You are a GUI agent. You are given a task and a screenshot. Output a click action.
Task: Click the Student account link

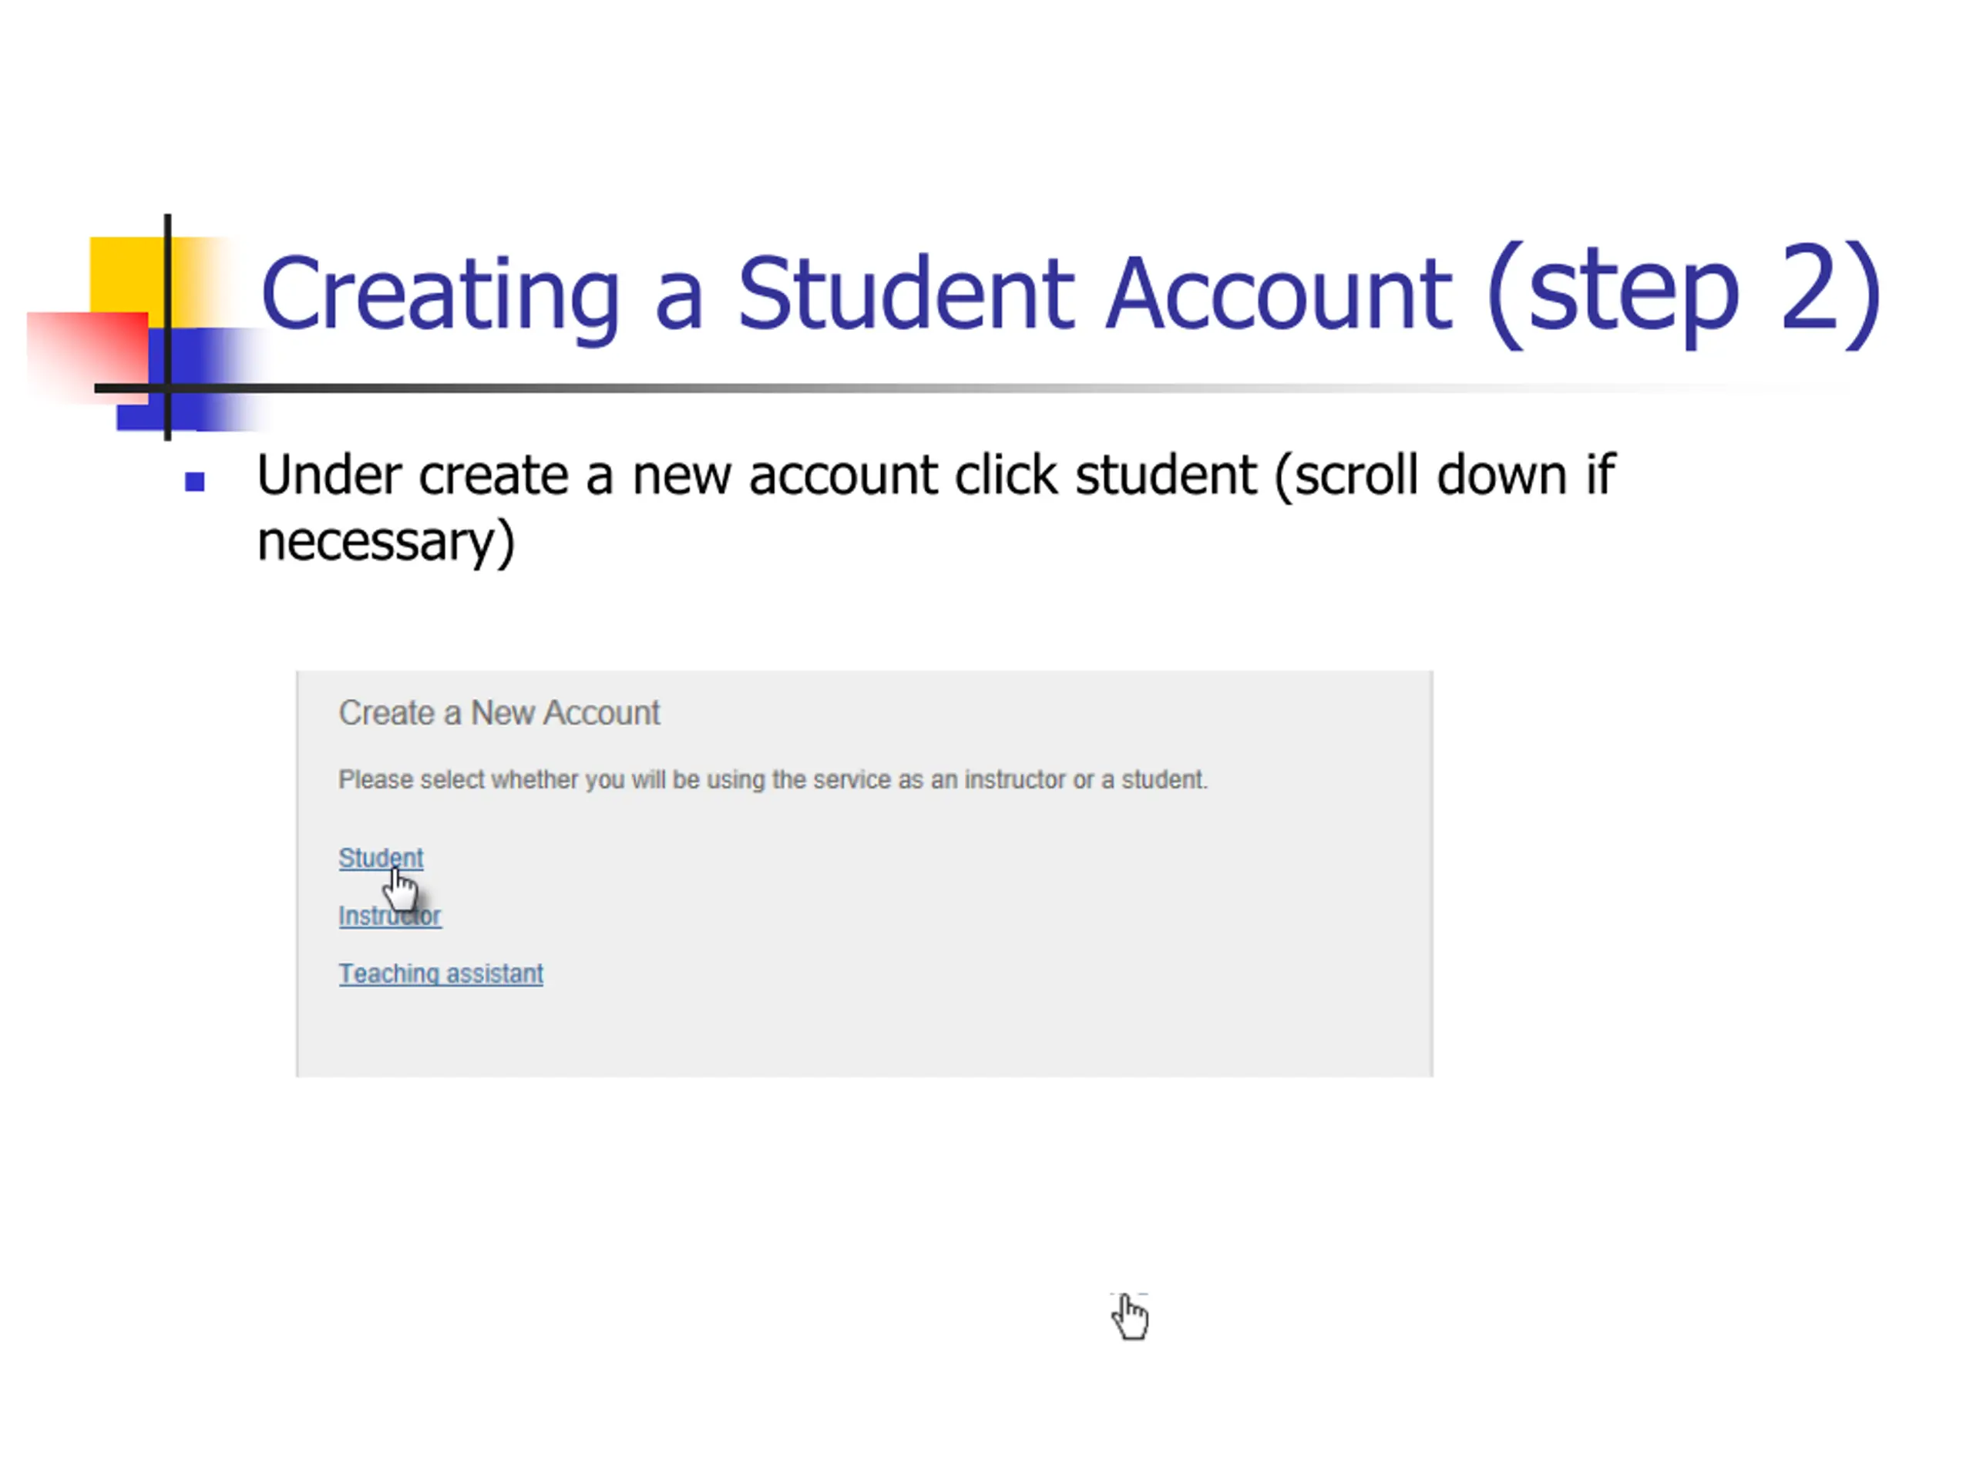click(381, 858)
